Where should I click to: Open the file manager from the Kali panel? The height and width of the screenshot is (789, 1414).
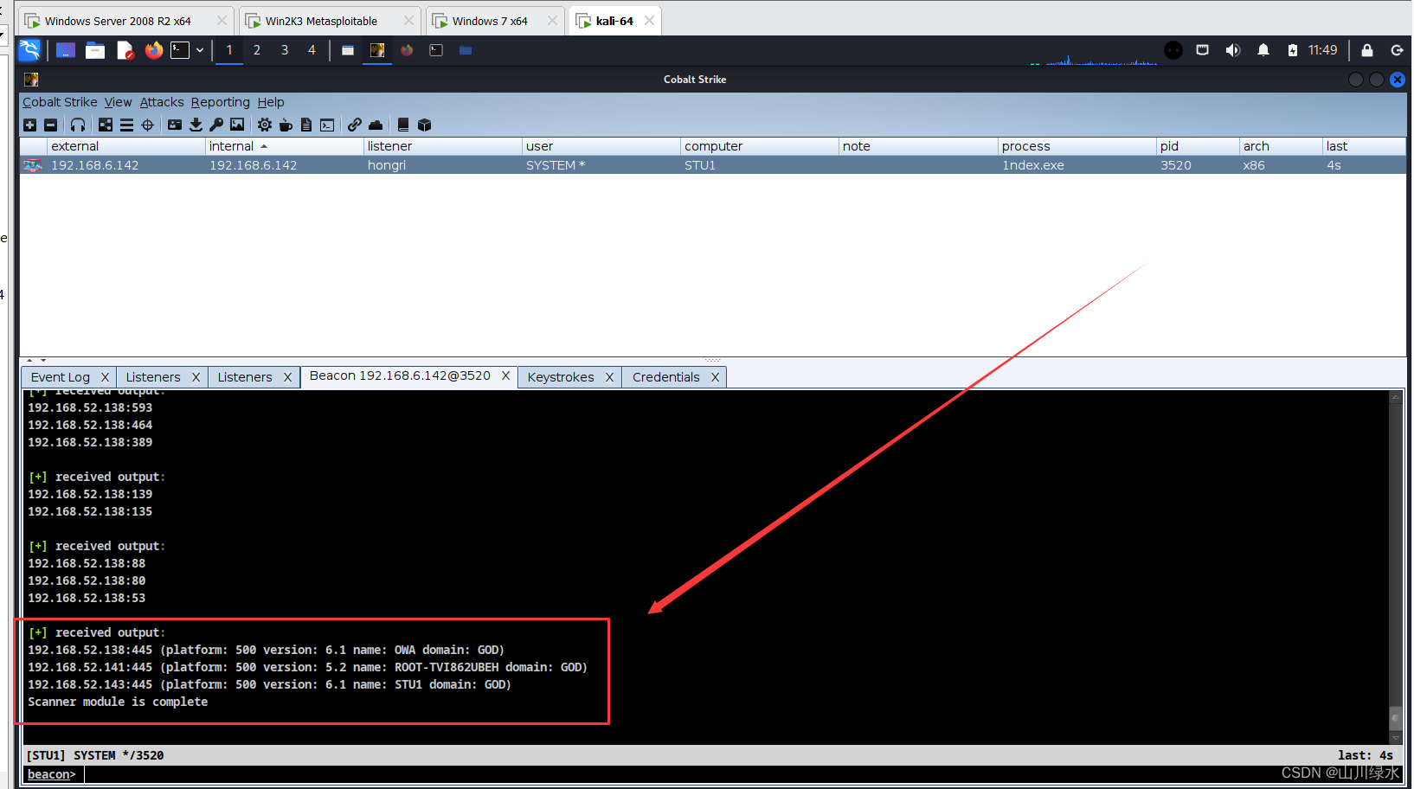point(95,50)
